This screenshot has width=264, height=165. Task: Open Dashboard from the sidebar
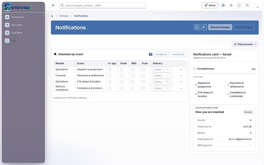(23, 17)
